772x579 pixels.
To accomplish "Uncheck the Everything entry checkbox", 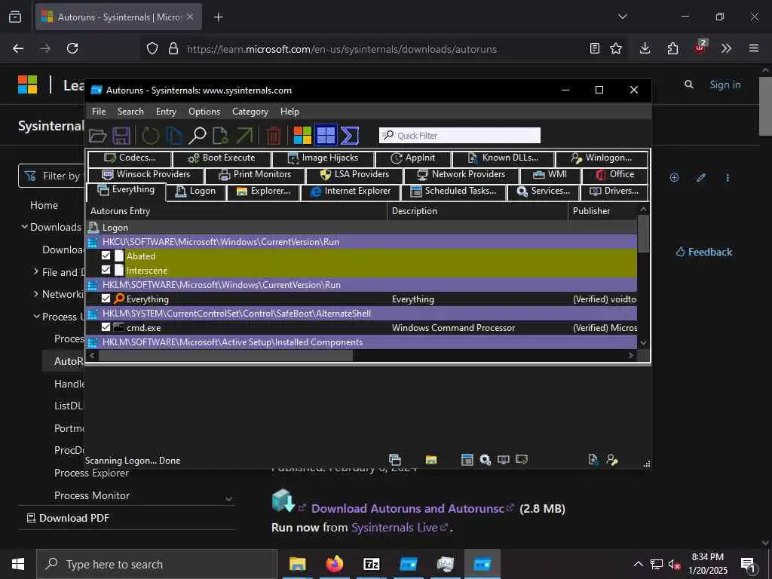I will 106,299.
